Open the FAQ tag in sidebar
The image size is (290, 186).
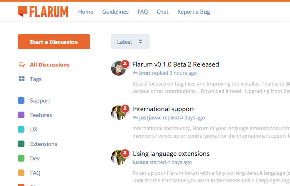pyautogui.click(x=35, y=173)
